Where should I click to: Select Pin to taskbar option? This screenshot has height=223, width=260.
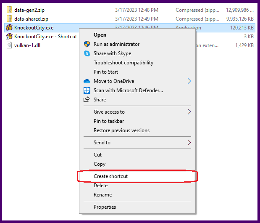(108, 121)
